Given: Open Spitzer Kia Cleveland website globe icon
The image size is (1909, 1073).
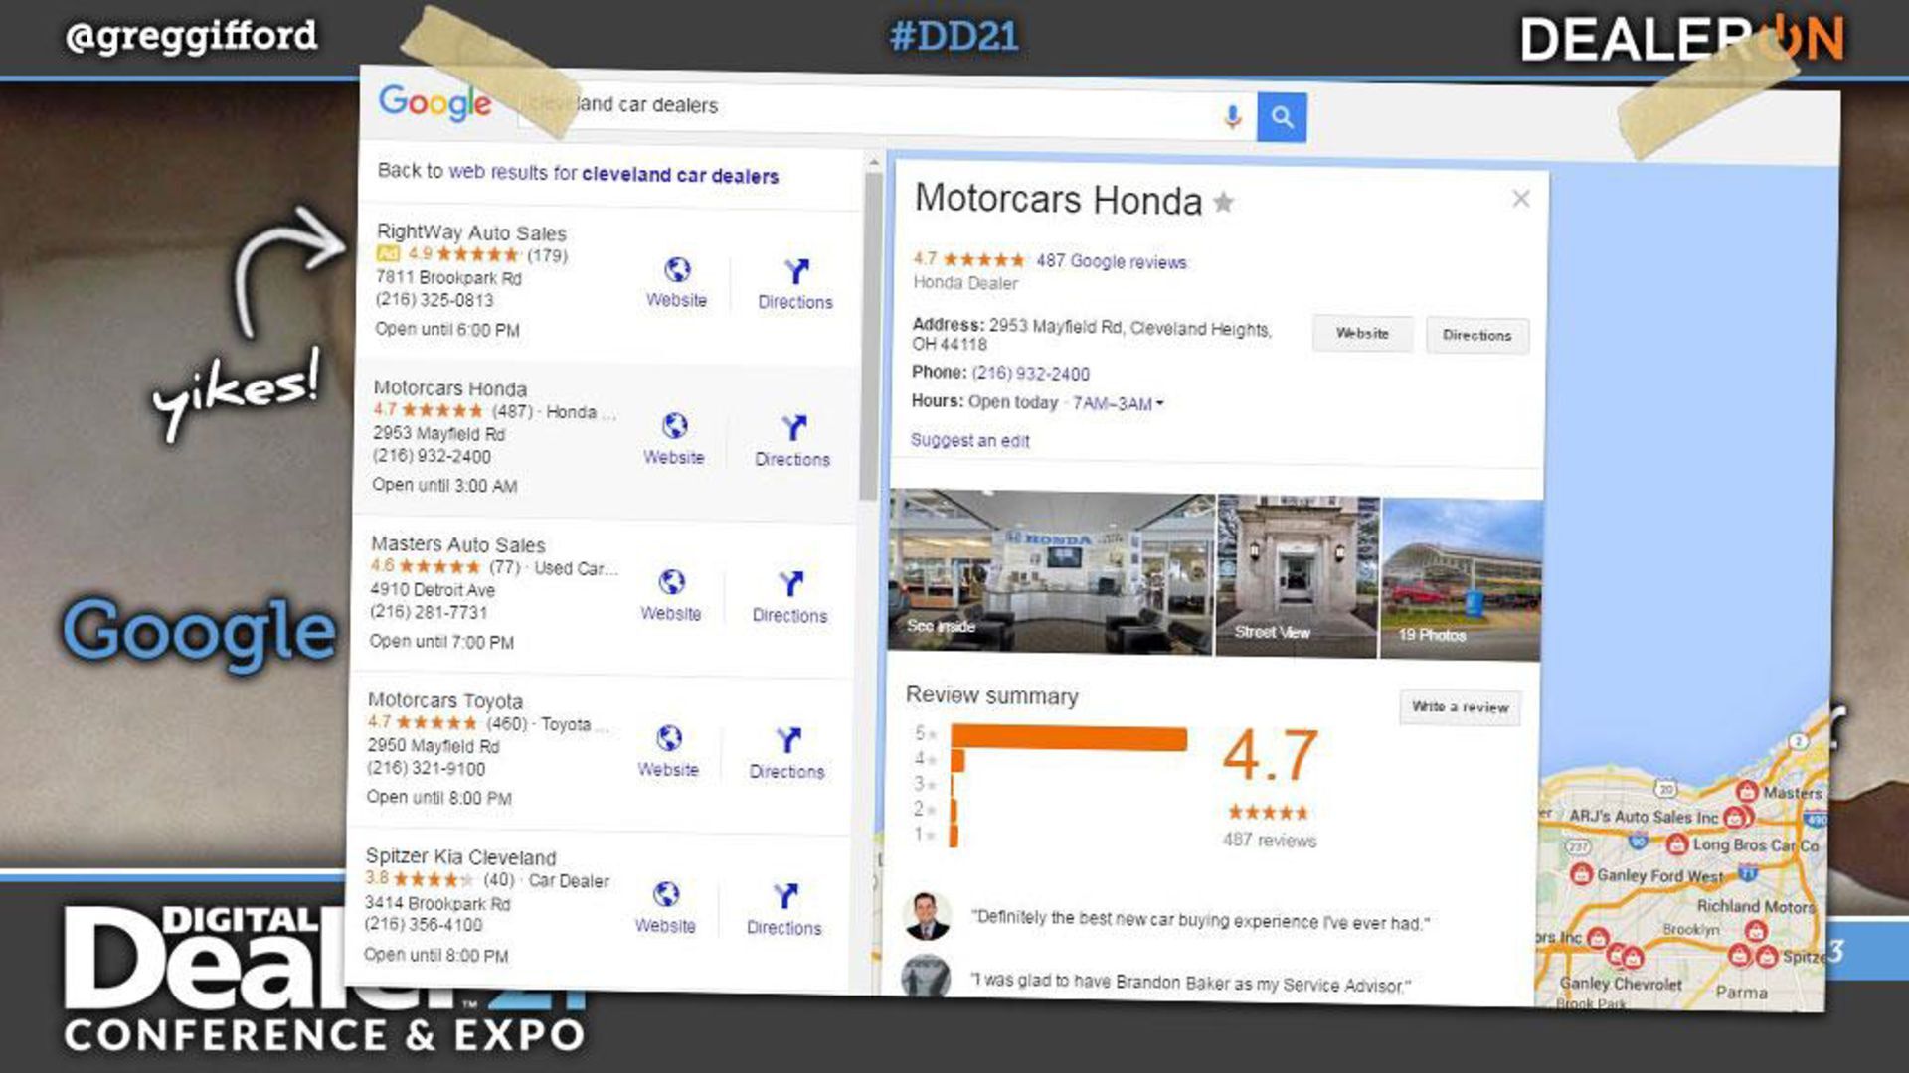Looking at the screenshot, I should [x=666, y=894].
